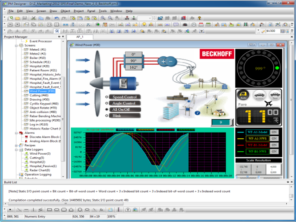
Task: Click the 162° angle button
Action: (x=133, y=67)
